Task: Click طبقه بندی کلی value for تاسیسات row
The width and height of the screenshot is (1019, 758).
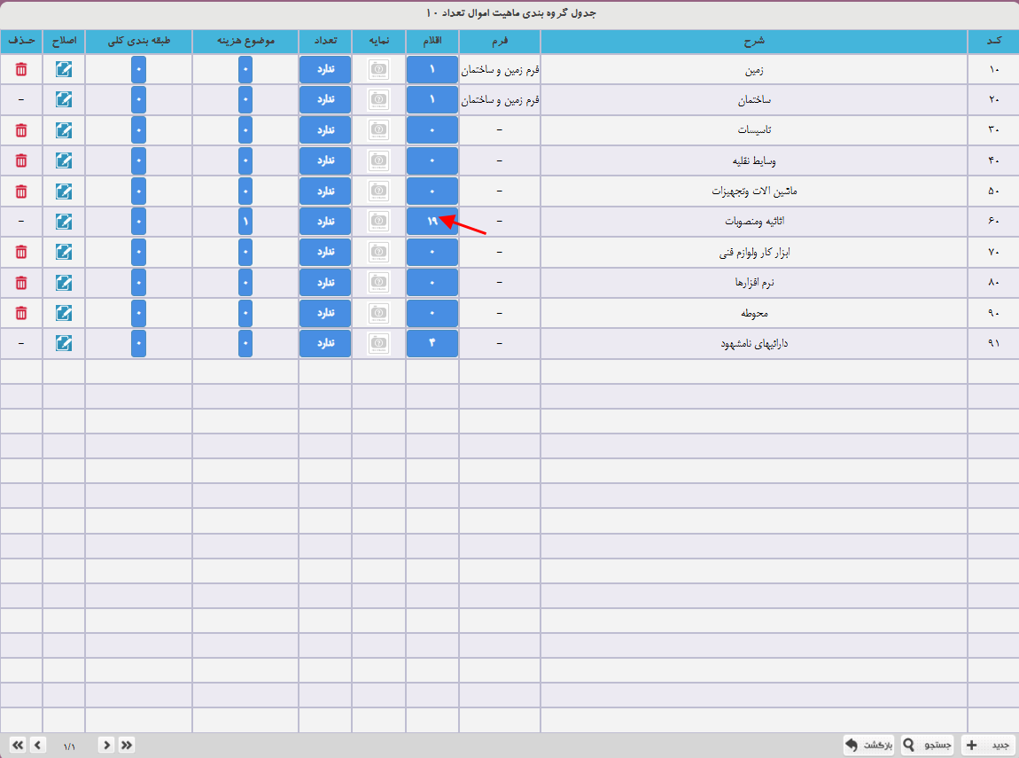Action: pyautogui.click(x=138, y=130)
